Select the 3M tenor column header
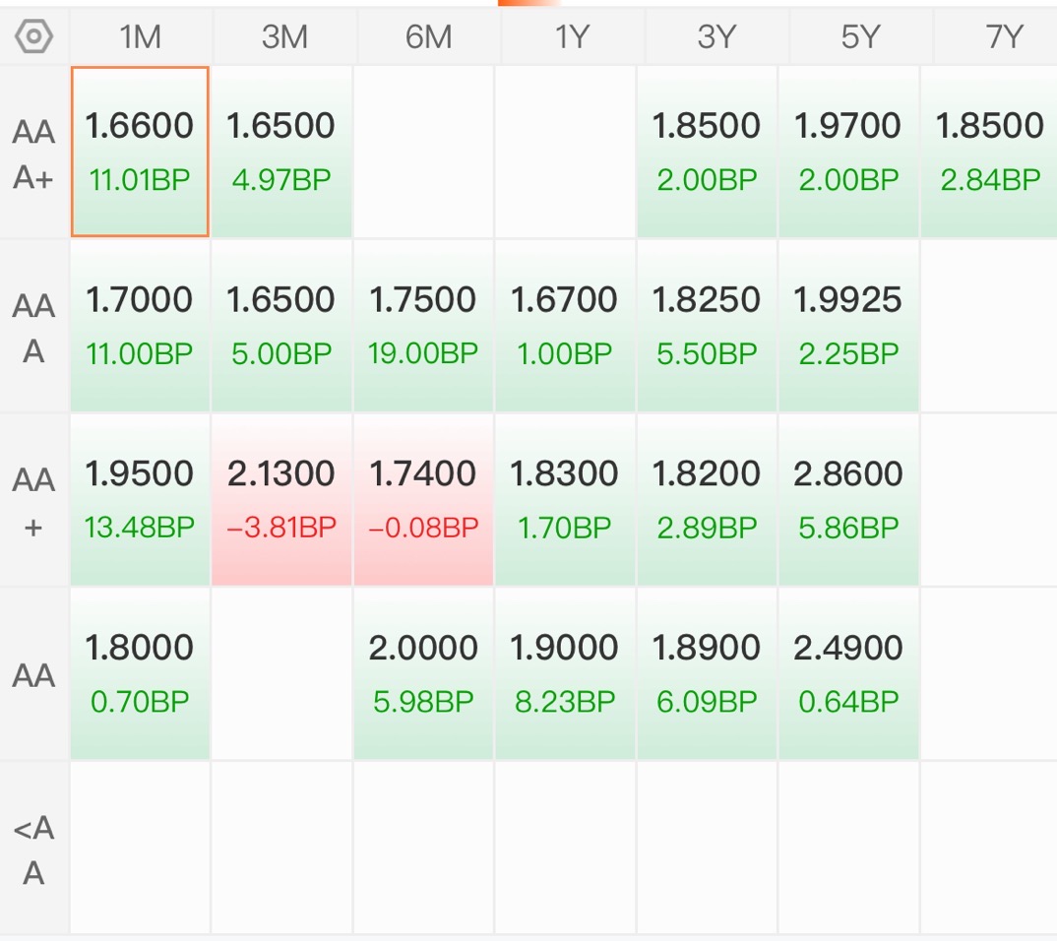1057x941 pixels. [284, 36]
